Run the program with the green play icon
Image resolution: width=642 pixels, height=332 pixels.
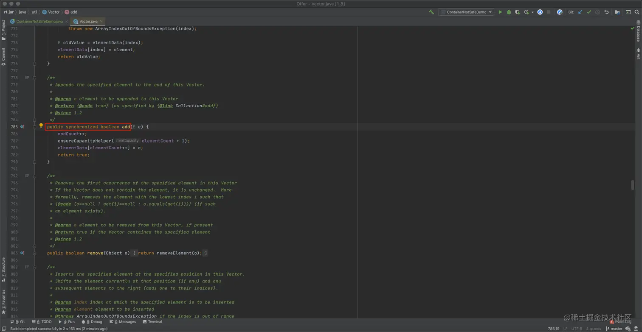pos(500,12)
